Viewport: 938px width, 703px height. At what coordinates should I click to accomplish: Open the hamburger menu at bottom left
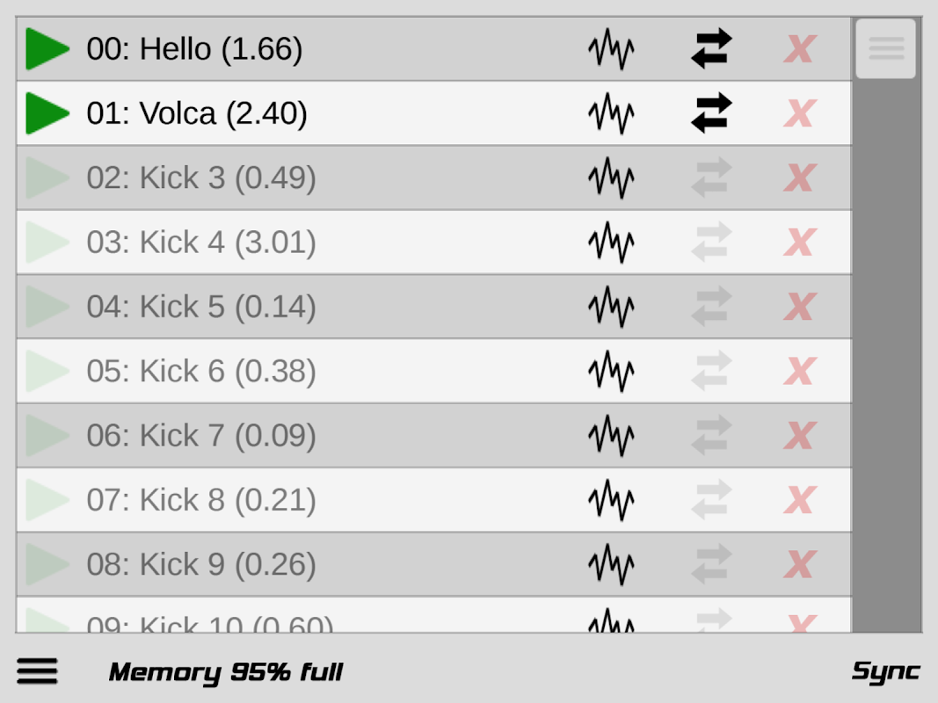tap(37, 672)
